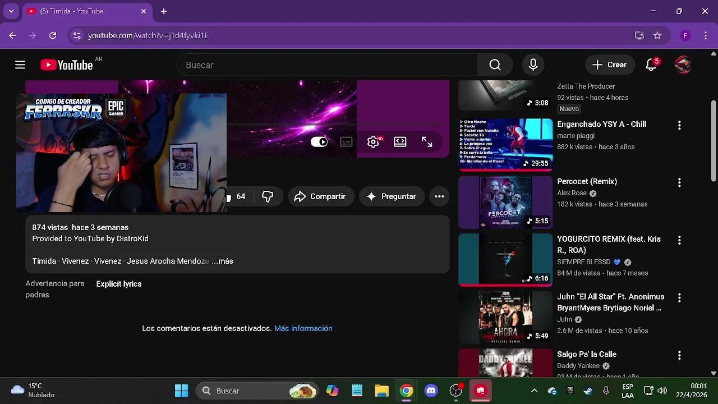This screenshot has width=718, height=404.
Task: Open site information icon in address bar
Action: coord(77,35)
